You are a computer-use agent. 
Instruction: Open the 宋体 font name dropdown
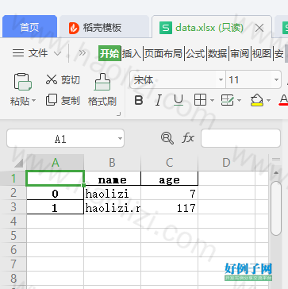click(x=221, y=79)
